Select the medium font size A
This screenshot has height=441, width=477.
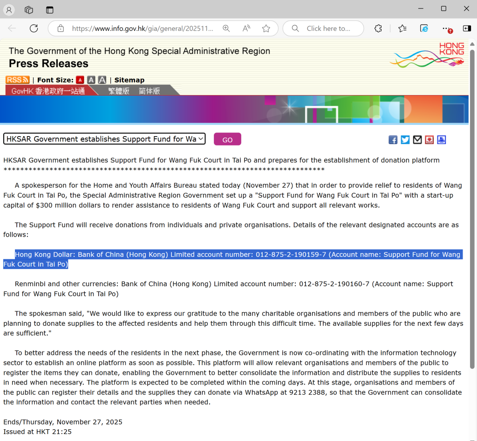(x=91, y=80)
